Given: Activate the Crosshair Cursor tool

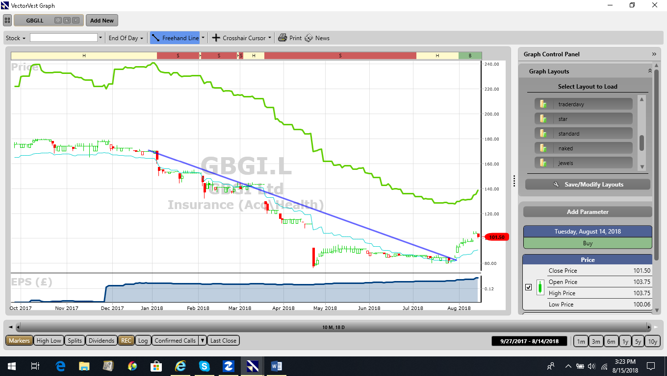Looking at the screenshot, I should pos(239,38).
